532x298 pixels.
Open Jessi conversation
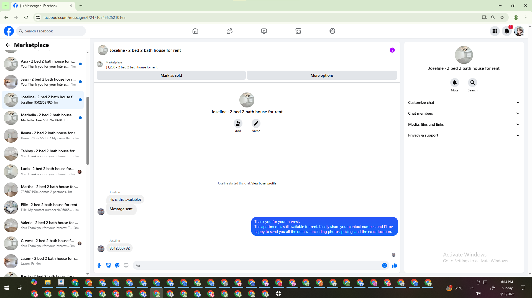(43, 82)
